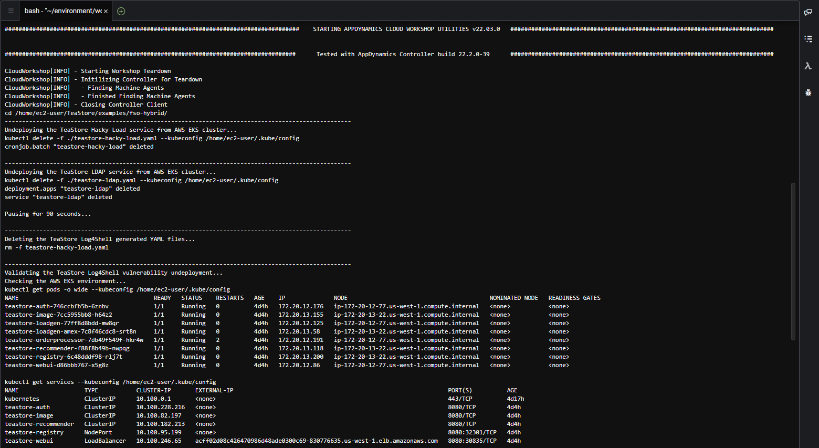Click pod name 'teastore-orderprocessor-7db49f549f-hkr4w'
Screen dimensions: 819x448
(74, 340)
